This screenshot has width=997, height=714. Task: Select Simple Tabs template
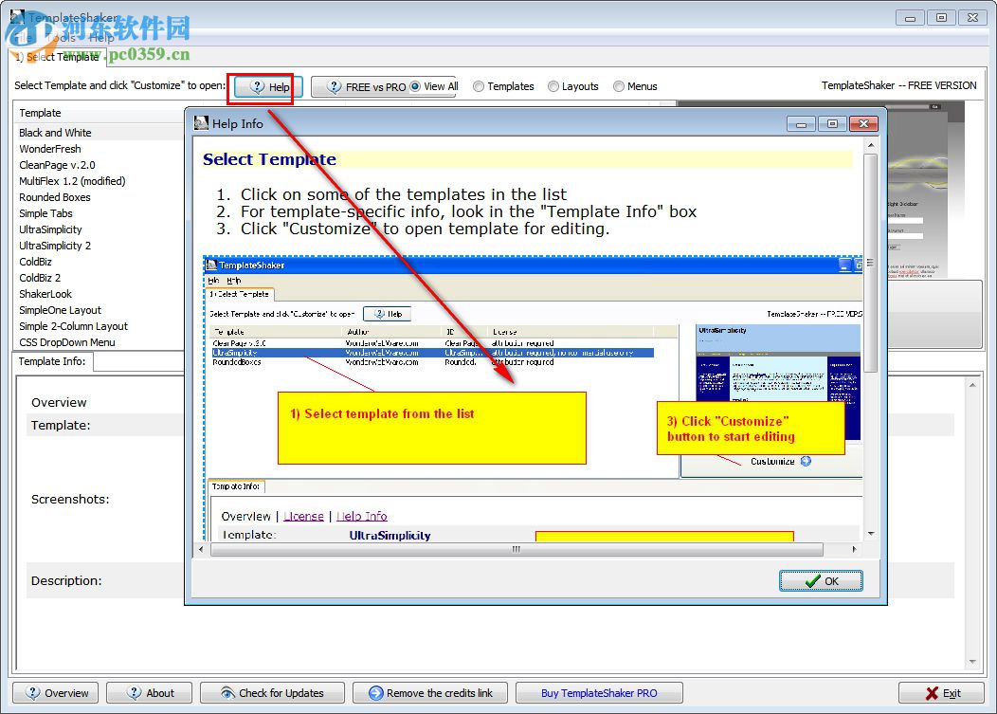(x=45, y=213)
